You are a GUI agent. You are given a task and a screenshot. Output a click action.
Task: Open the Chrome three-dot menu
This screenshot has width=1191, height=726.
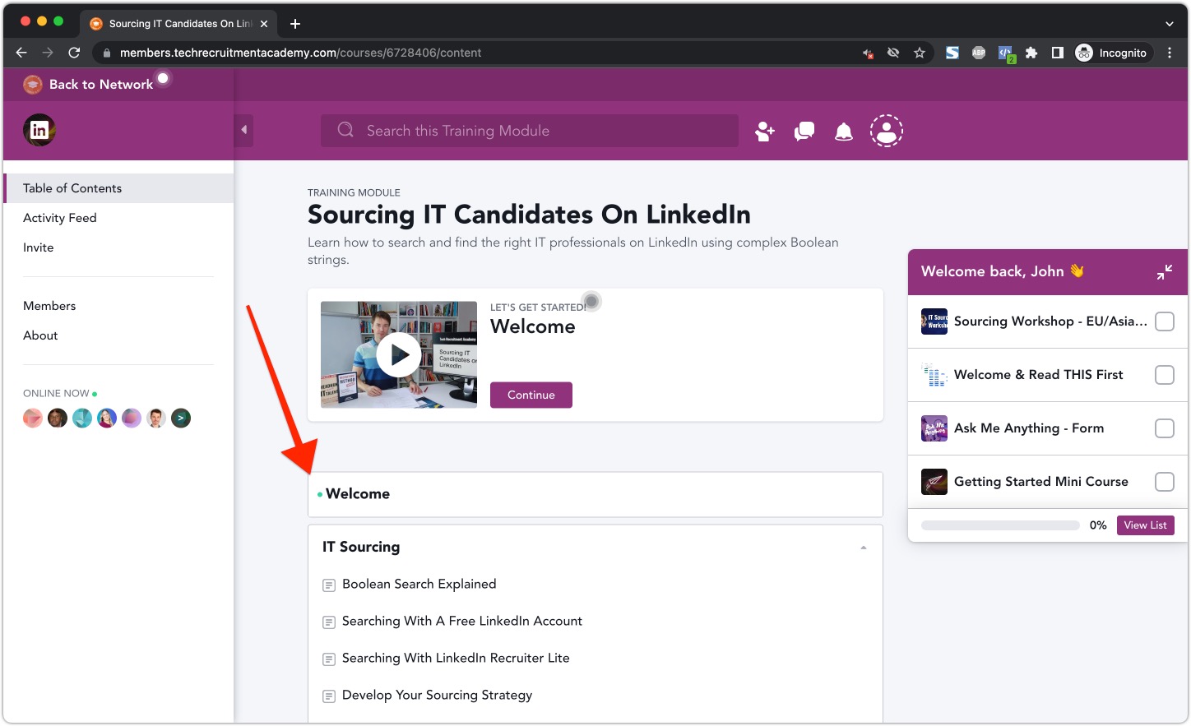1170,53
